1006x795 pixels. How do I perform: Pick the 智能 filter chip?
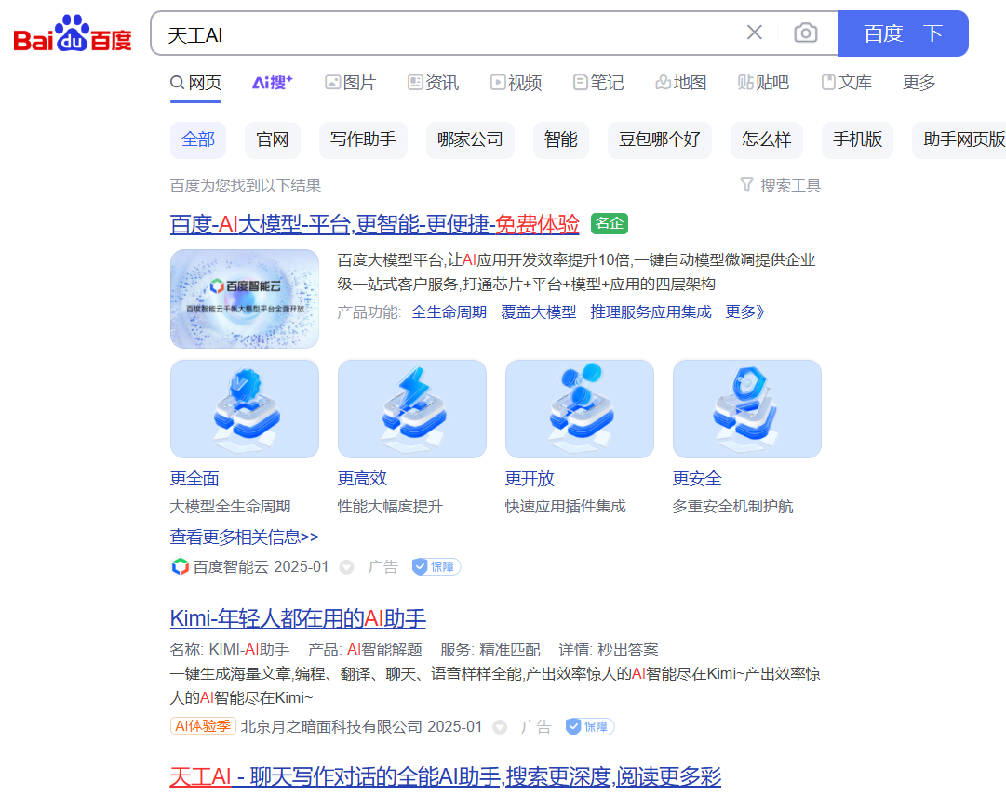pos(561,139)
